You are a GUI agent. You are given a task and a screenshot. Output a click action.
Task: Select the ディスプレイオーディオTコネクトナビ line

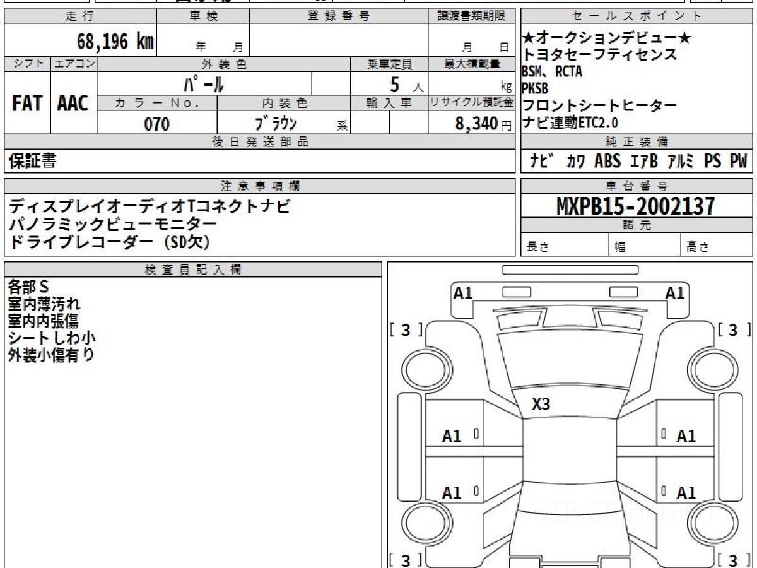coord(150,206)
